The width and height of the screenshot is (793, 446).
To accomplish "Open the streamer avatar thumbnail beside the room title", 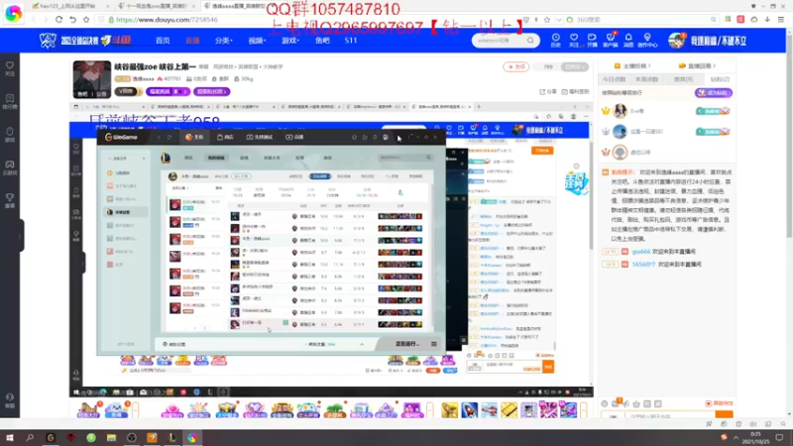I will (x=91, y=79).
